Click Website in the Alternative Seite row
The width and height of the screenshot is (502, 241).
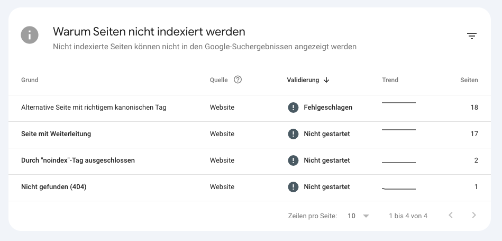pos(222,108)
